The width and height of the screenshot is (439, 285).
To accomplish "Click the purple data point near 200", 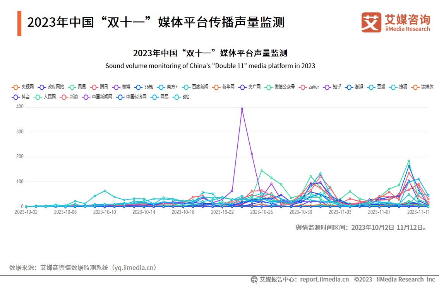I will (252, 154).
